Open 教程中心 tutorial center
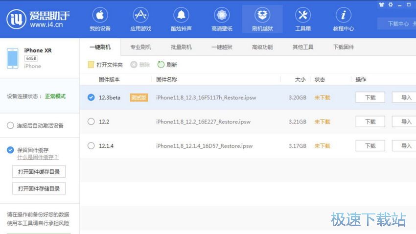 (x=343, y=20)
